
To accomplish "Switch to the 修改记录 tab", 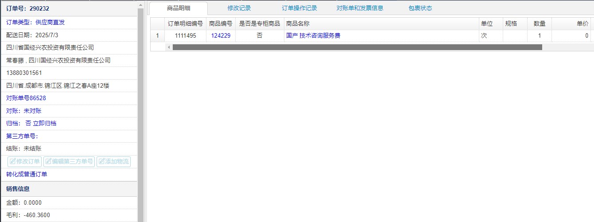I will [x=239, y=8].
